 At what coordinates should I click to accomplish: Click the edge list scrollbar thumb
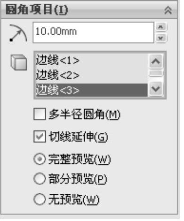pyautogui.click(x=156, y=73)
